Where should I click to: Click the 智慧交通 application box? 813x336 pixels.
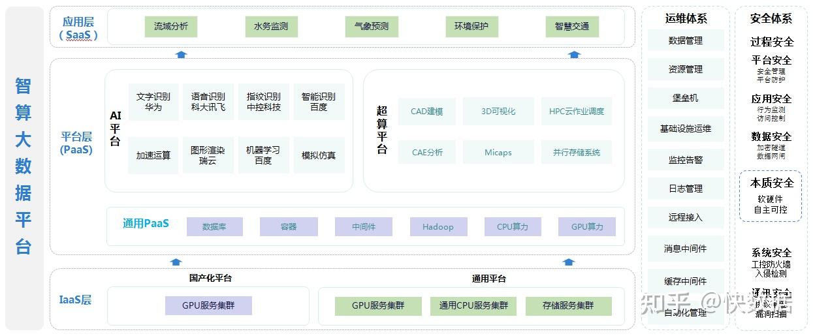572,27
